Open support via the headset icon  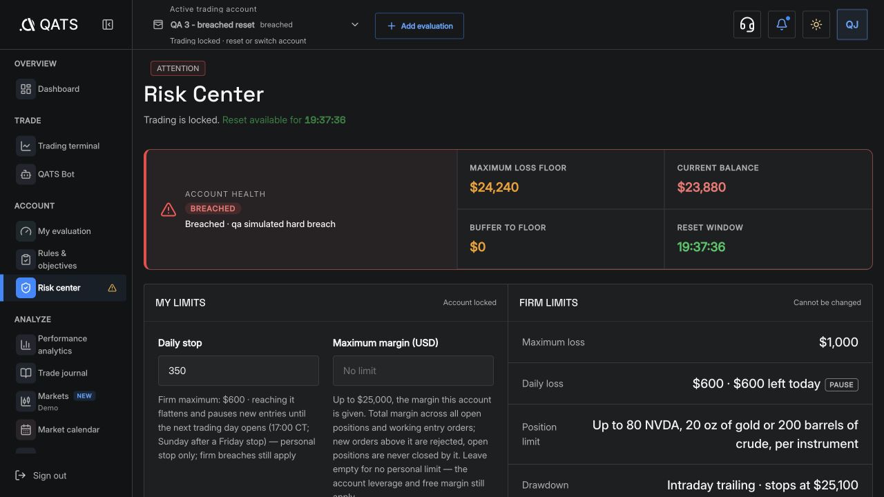747,25
